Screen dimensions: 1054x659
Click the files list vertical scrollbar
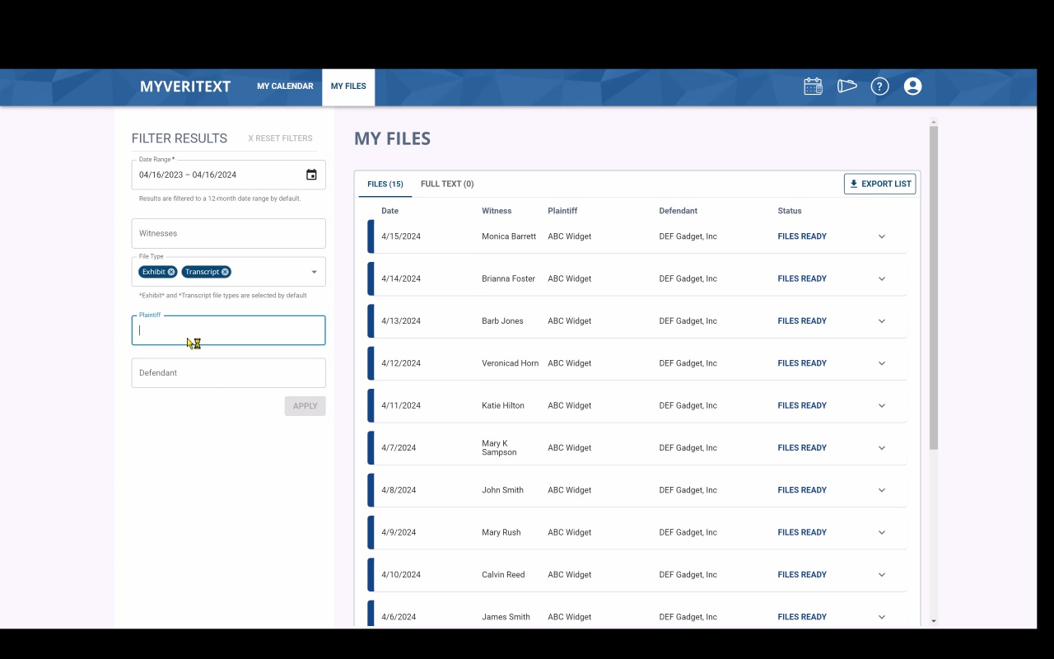934,288
